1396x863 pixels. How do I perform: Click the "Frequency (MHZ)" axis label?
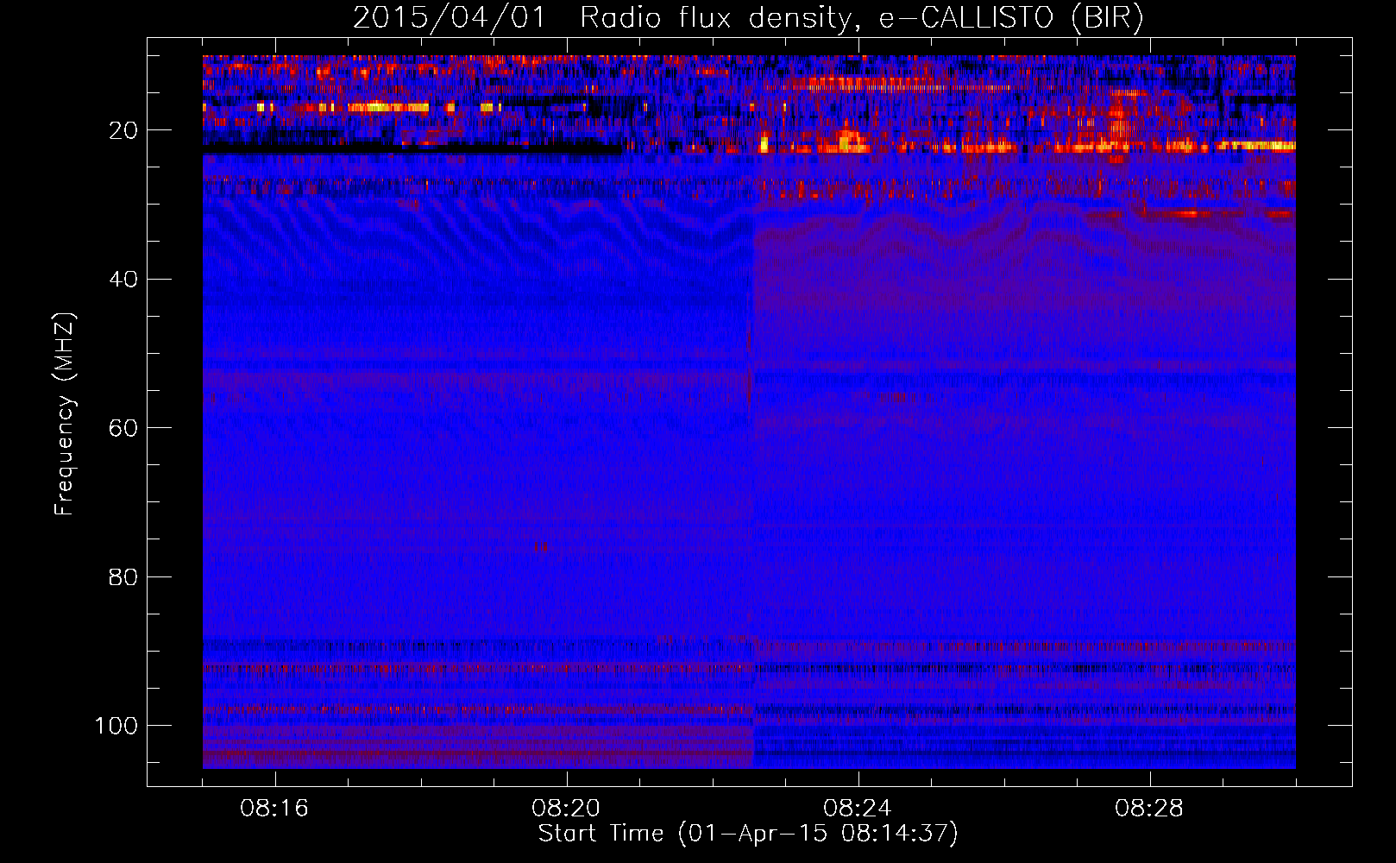click(65, 414)
